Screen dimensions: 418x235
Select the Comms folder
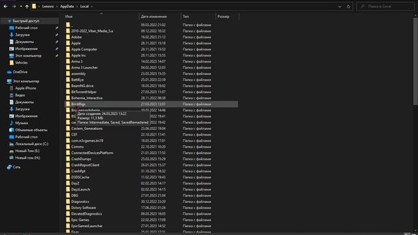(x=77, y=147)
